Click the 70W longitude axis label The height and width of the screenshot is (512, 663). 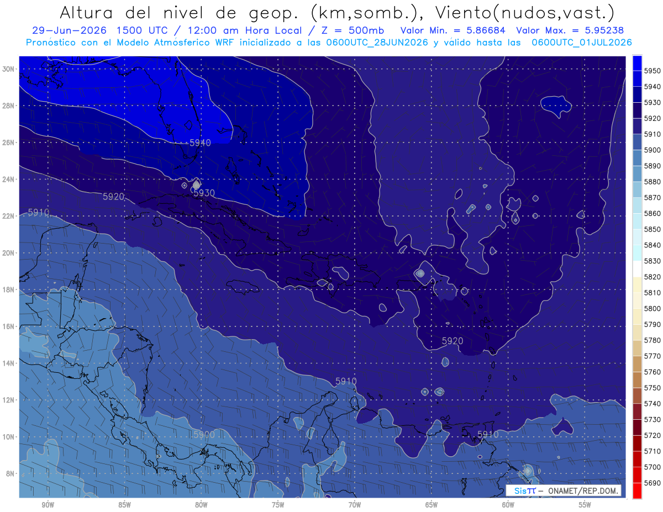[355, 505]
